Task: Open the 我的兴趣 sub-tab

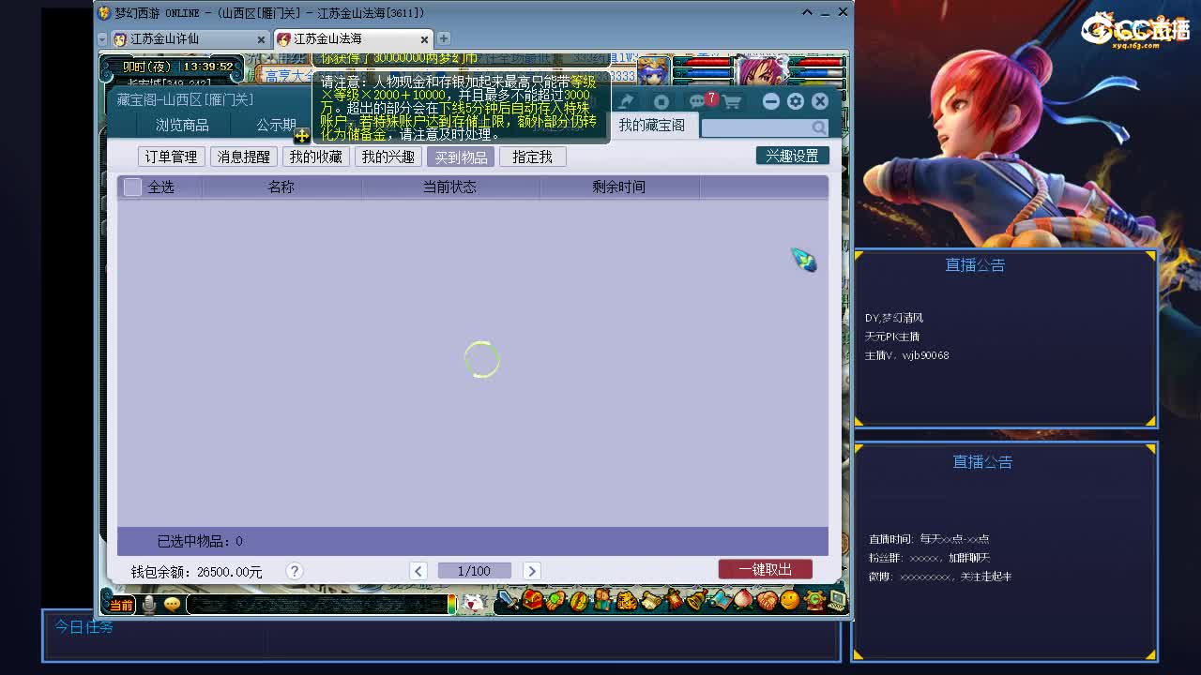Action: 388,157
